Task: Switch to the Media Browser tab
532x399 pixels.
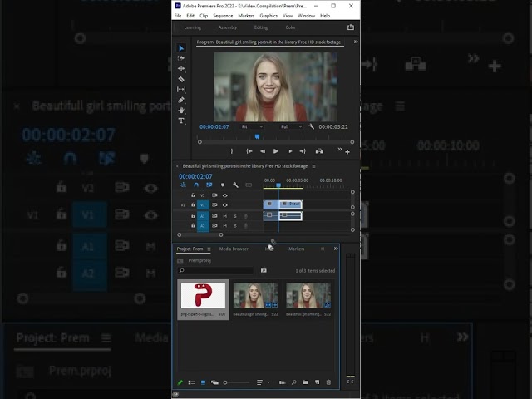Action: tap(234, 249)
